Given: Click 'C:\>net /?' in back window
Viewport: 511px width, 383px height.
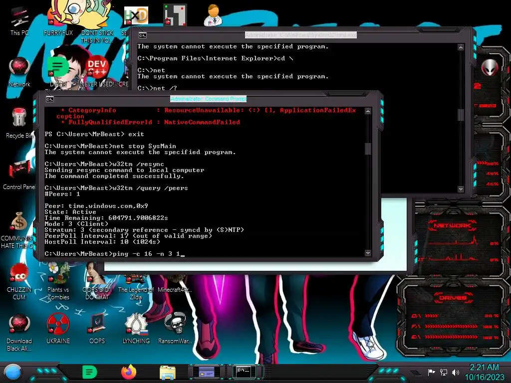Looking at the screenshot, I should pyautogui.click(x=157, y=88).
